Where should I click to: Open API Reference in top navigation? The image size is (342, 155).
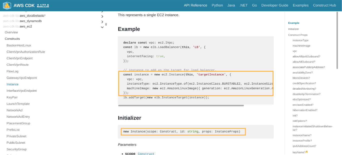[195, 5]
